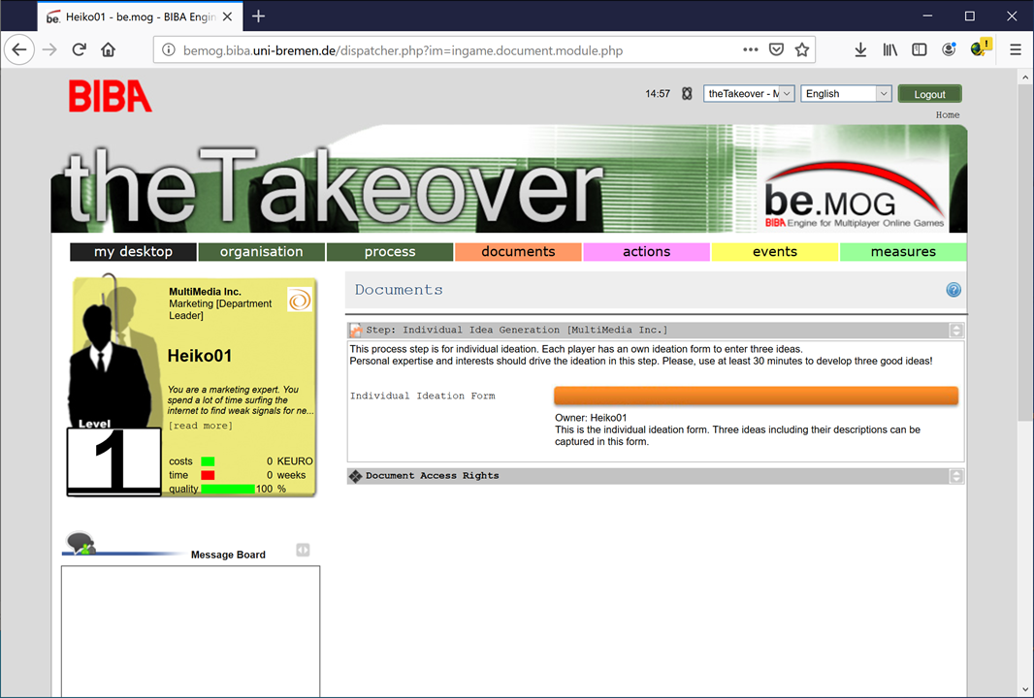Image resolution: width=1034 pixels, height=698 pixels.
Task: Follow the Home link
Action: pos(948,114)
